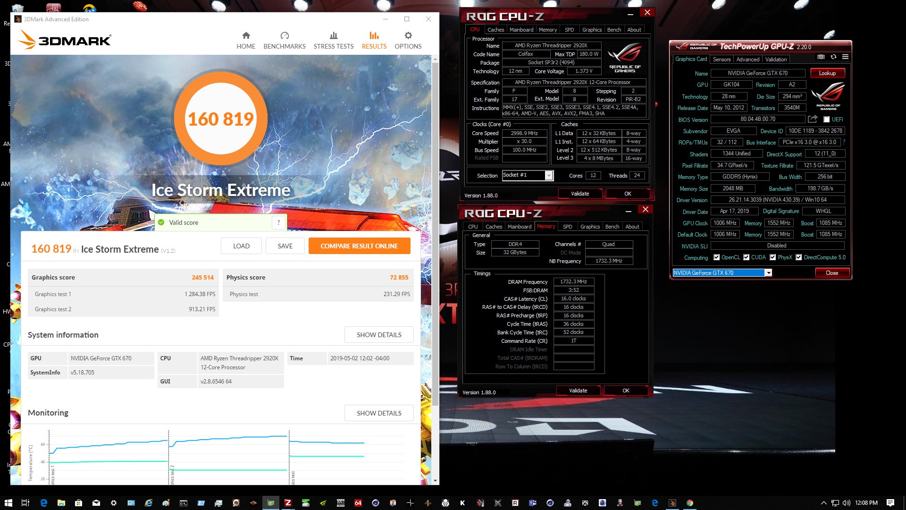This screenshot has height=510, width=906.
Task: Click the 3DMark vertical scrollbar thumb
Action: 435,233
